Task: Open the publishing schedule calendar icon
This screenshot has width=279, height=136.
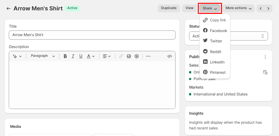Action: (x=265, y=72)
